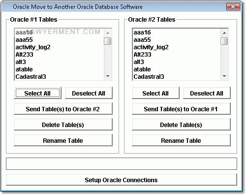
Task: Select aaa16 in Oracle #1 Tables list
Action: [x=60, y=32]
